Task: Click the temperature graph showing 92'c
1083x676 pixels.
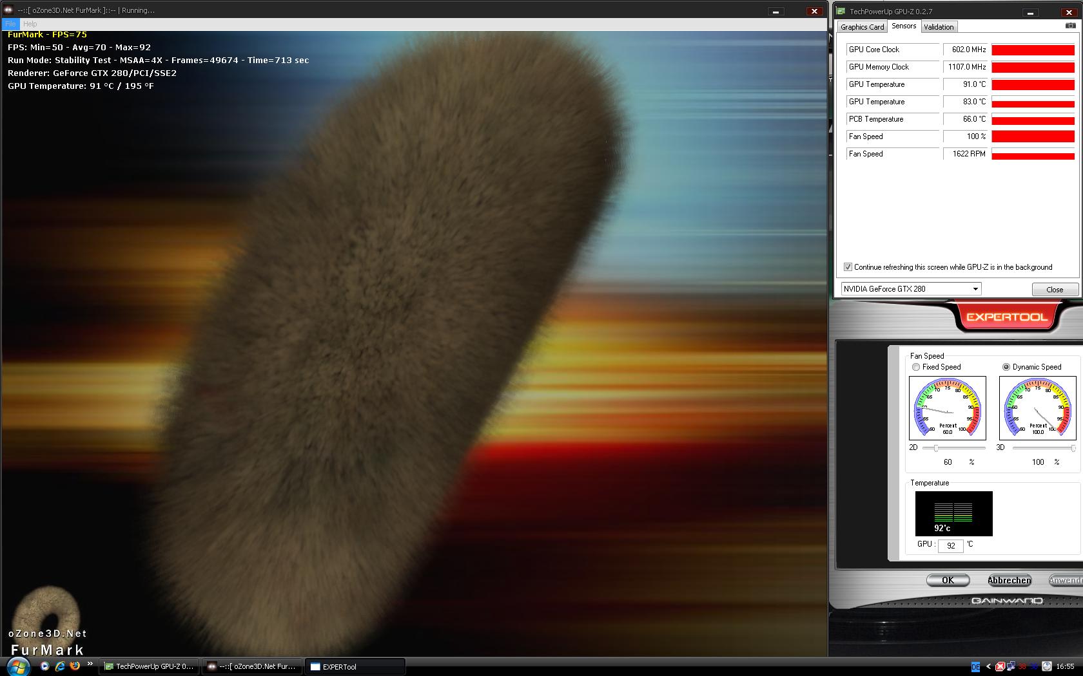Action: (x=954, y=514)
